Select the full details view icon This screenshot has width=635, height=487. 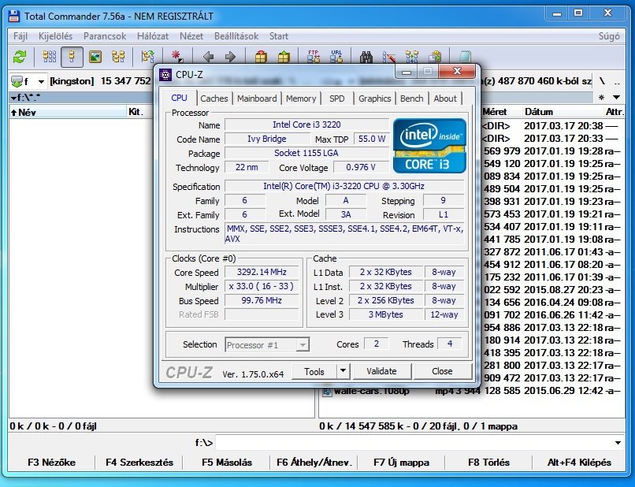(x=72, y=57)
